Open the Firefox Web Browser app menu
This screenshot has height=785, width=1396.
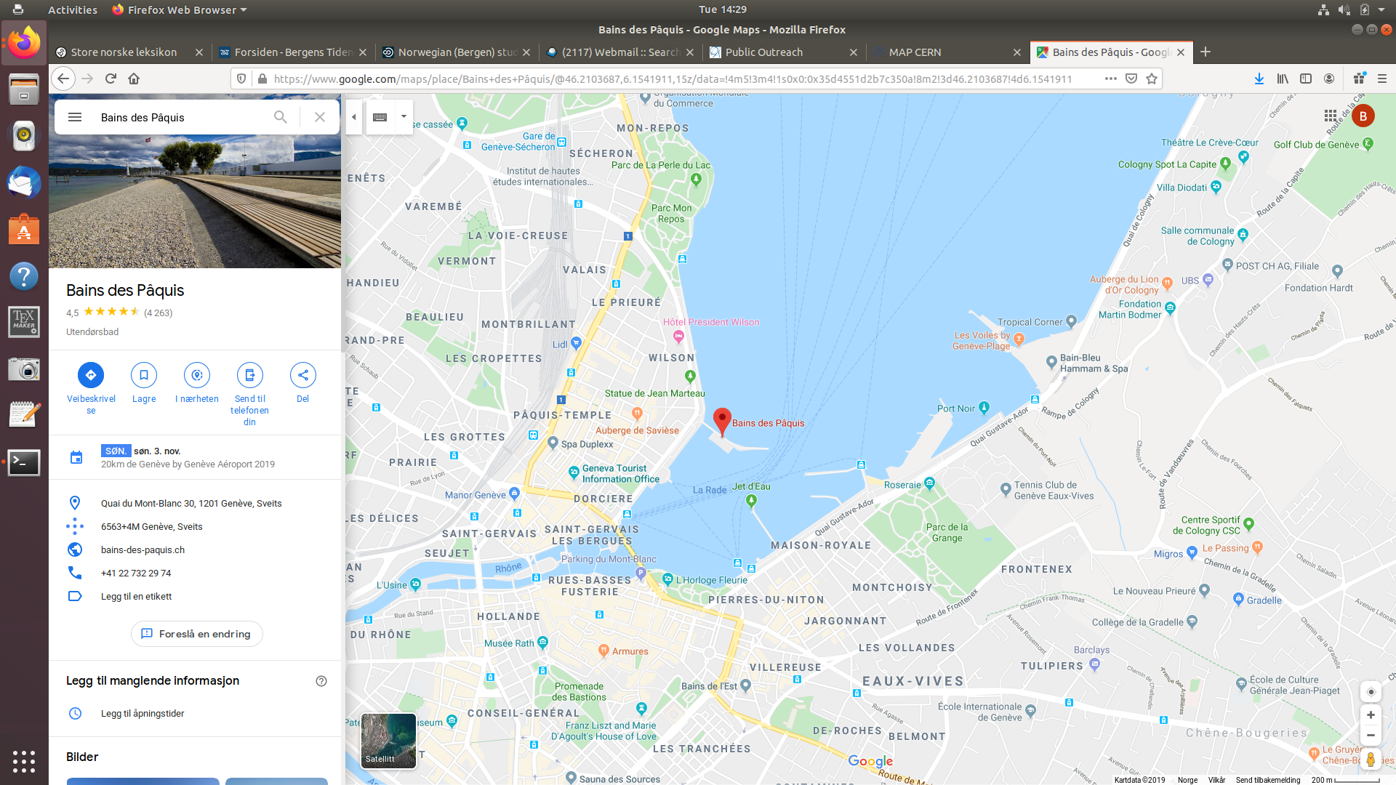pos(179,9)
